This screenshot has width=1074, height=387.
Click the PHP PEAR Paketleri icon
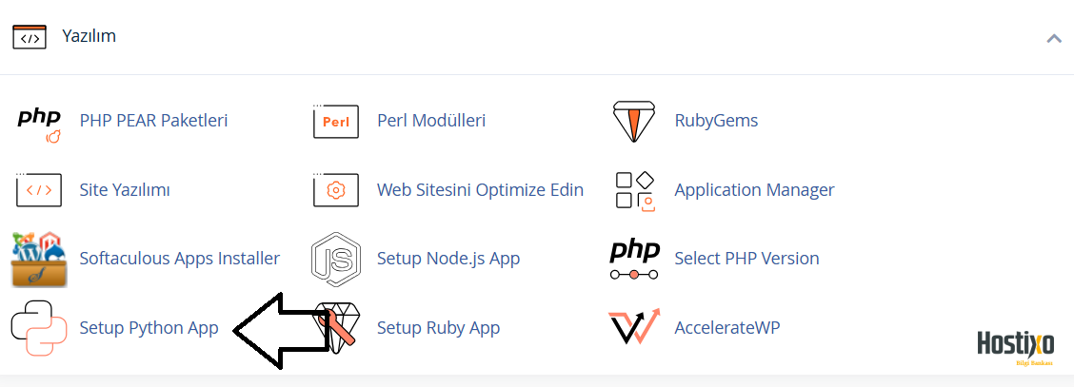click(39, 124)
